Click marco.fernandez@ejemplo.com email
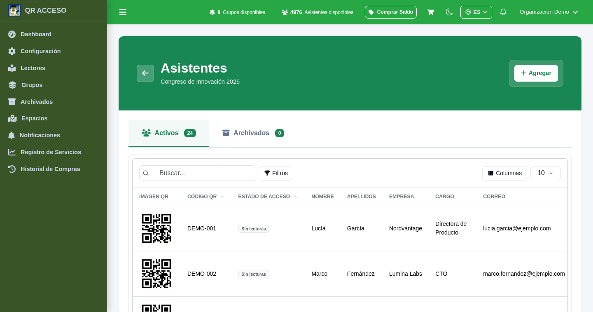The height and width of the screenshot is (312, 593). [524, 274]
